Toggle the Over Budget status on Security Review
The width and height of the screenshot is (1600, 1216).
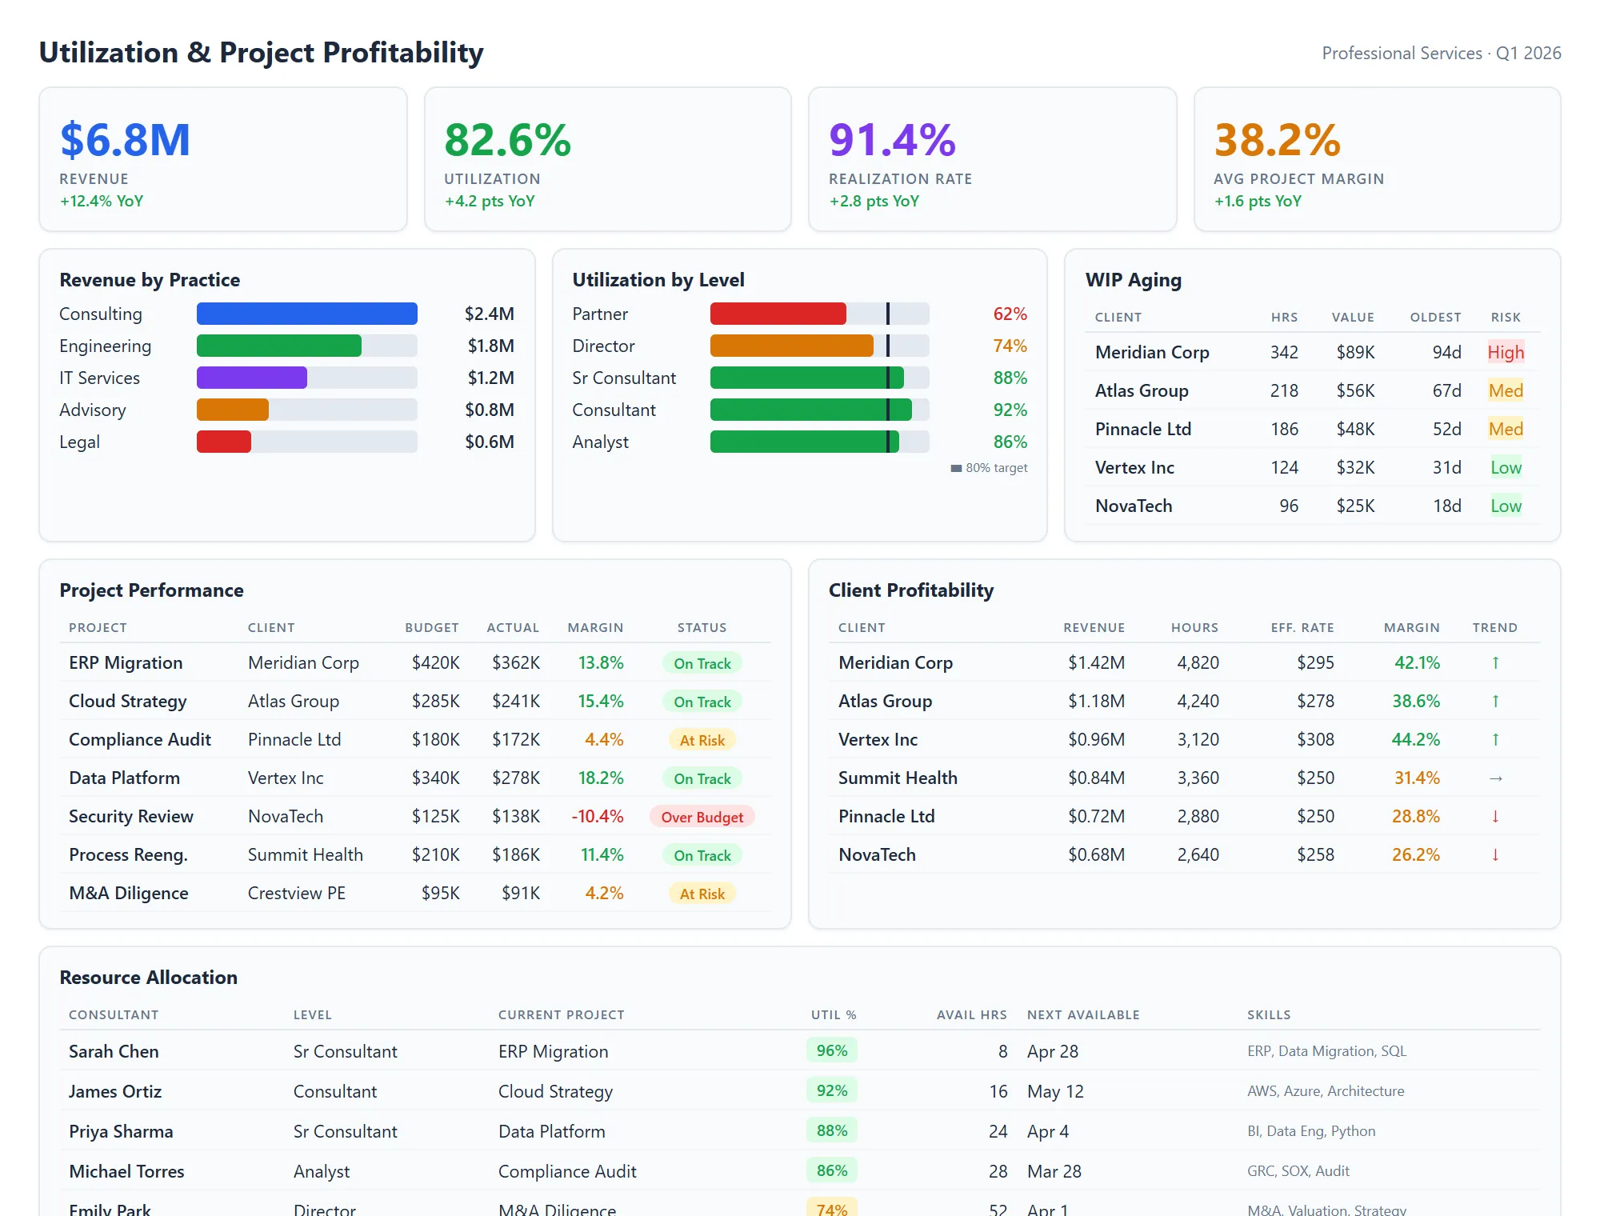pyautogui.click(x=702, y=817)
